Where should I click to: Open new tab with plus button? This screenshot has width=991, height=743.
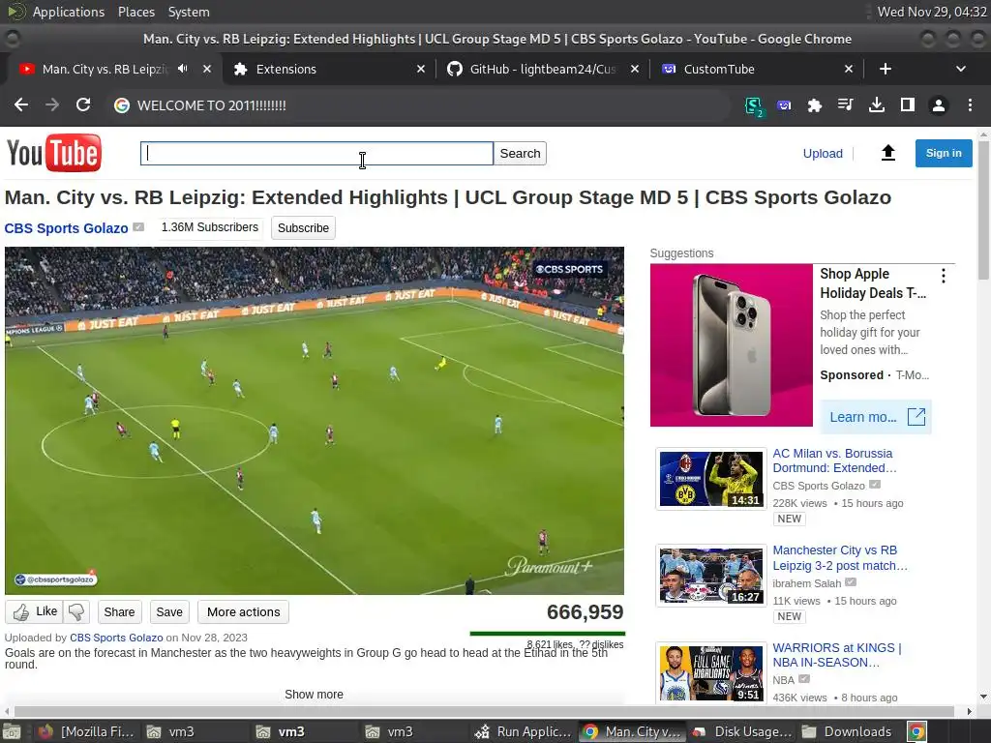pos(886,69)
